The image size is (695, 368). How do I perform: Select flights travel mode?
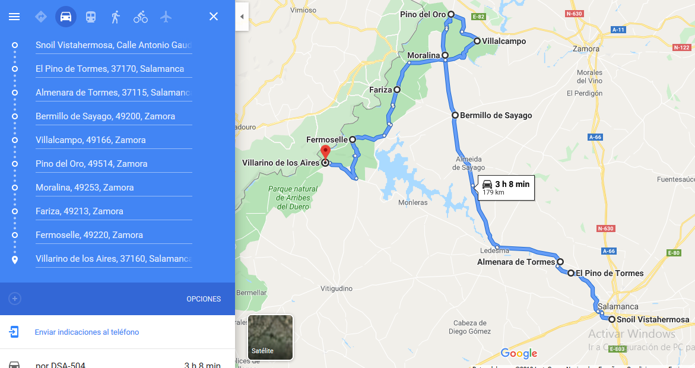click(x=166, y=17)
